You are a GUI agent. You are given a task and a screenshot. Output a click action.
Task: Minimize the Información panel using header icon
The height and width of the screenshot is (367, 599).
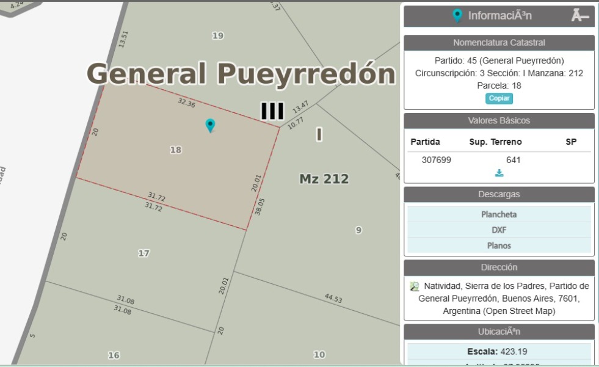[579, 16]
